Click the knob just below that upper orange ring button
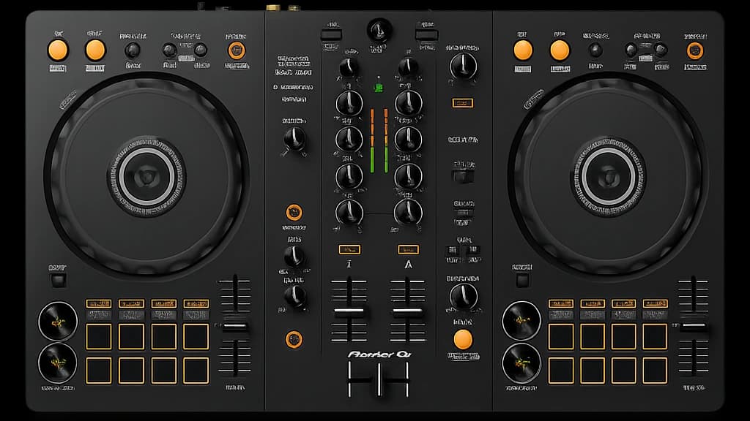750x421 pixels. (x=294, y=257)
